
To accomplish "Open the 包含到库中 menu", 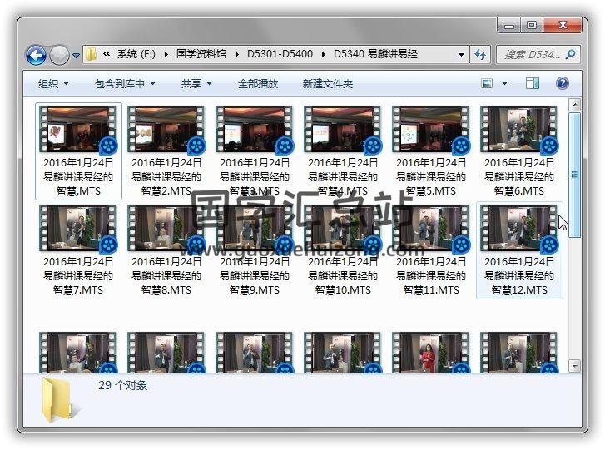I will coord(125,83).
